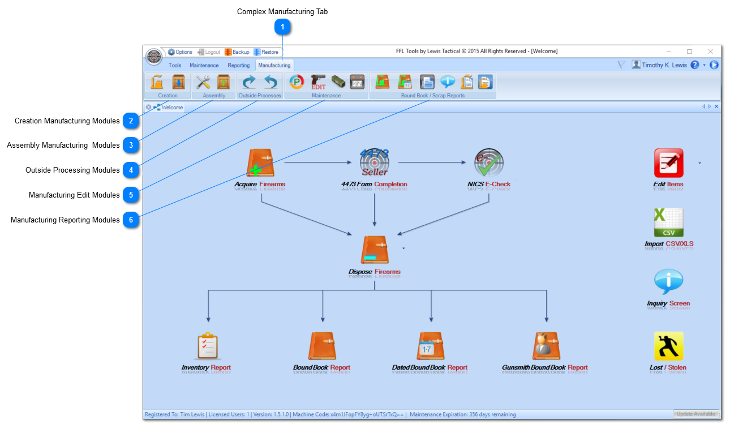
Task: Expand dropdown arrow next to Dispose Firearms
Action: pos(403,249)
